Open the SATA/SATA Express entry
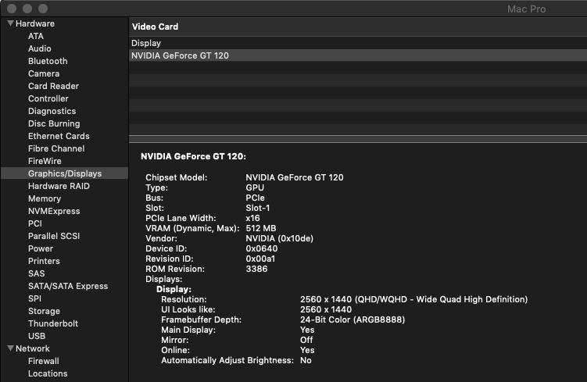587x382 pixels. point(68,286)
